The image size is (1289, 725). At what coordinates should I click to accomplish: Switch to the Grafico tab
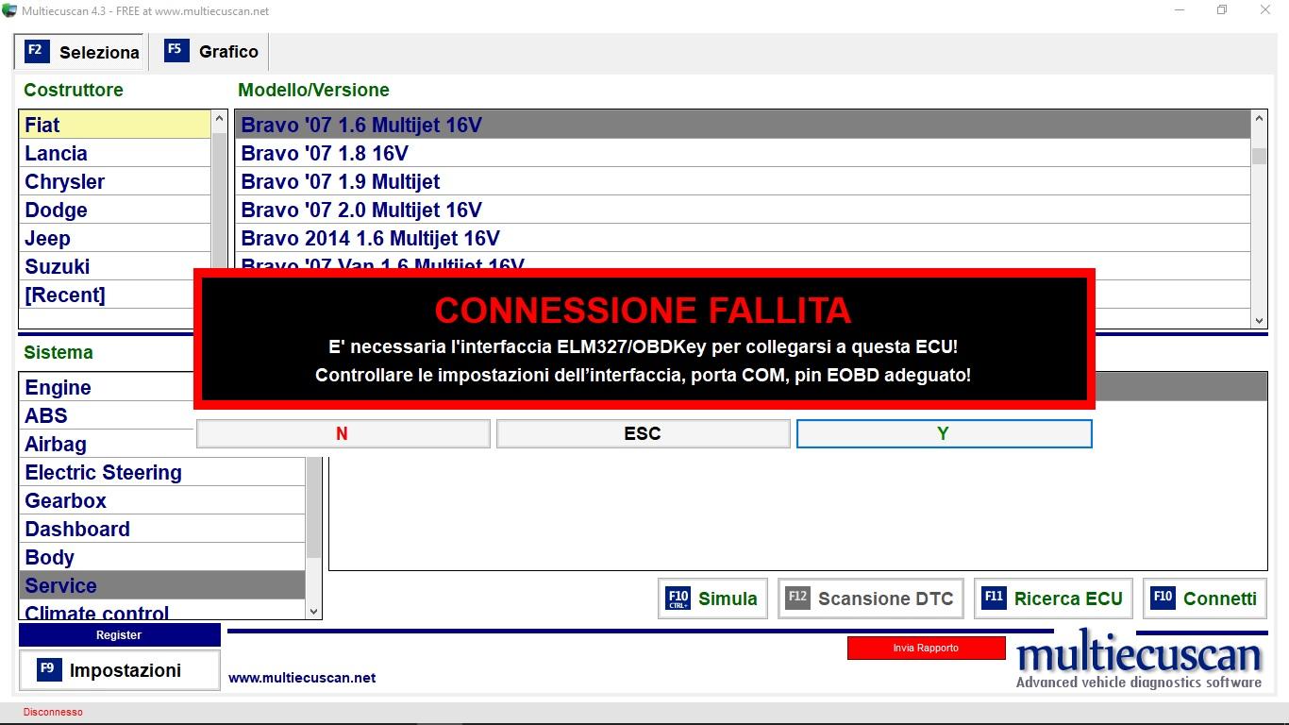[211, 52]
